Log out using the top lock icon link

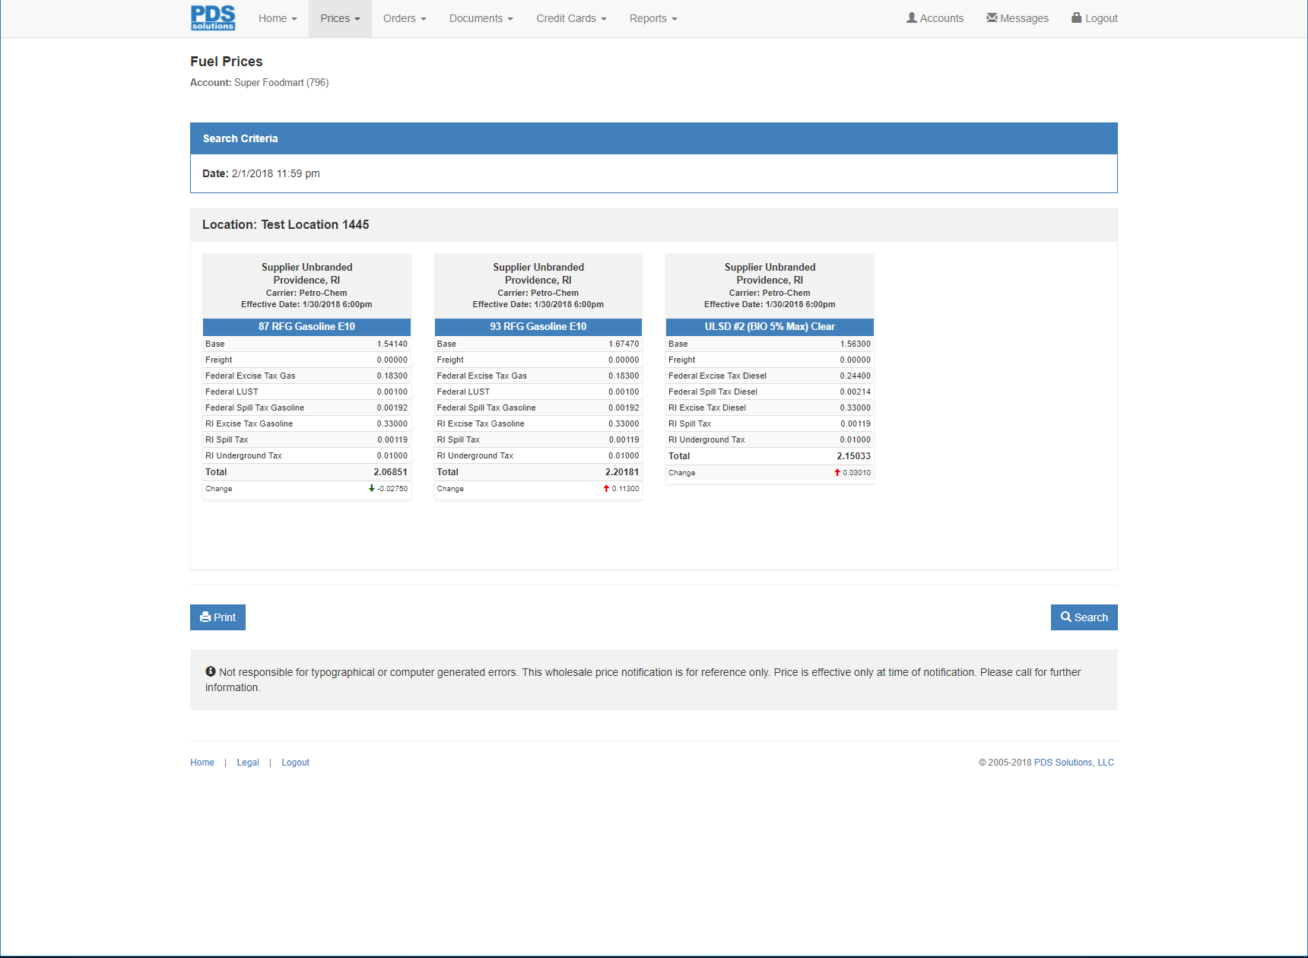click(1094, 18)
